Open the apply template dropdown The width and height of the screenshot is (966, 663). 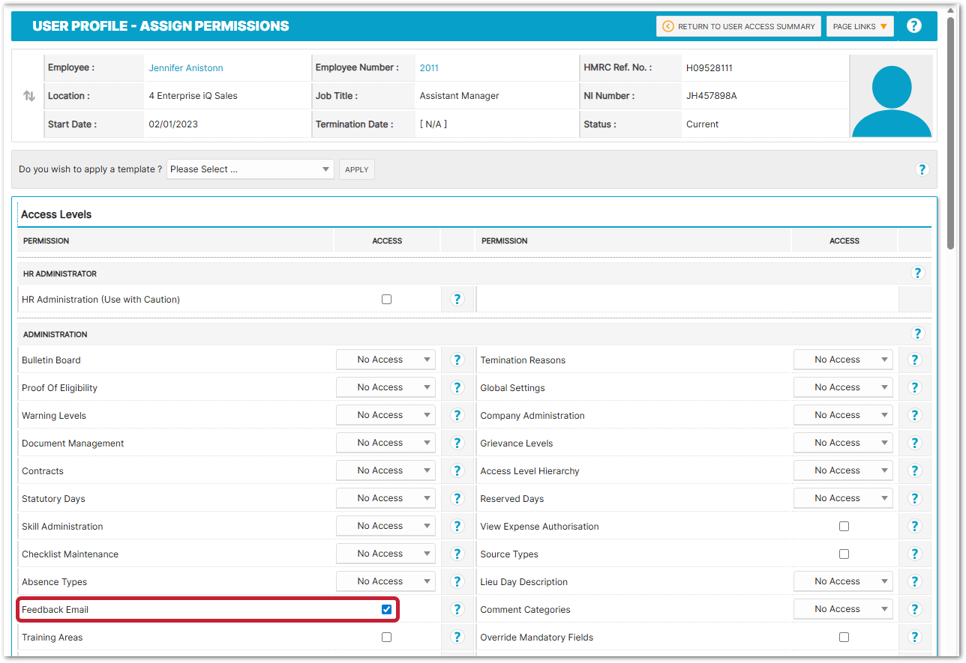coord(250,169)
